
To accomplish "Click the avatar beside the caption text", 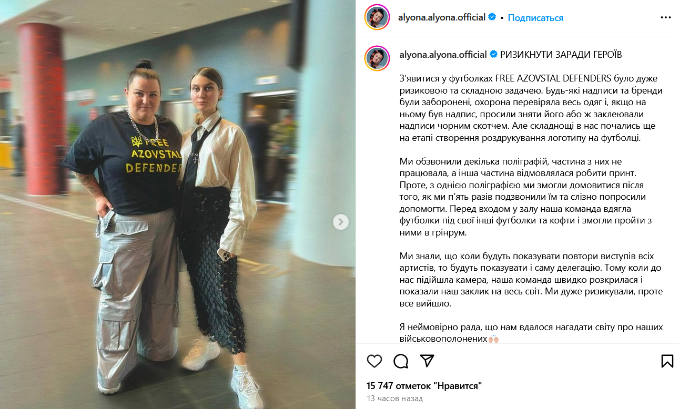I will tap(377, 58).
